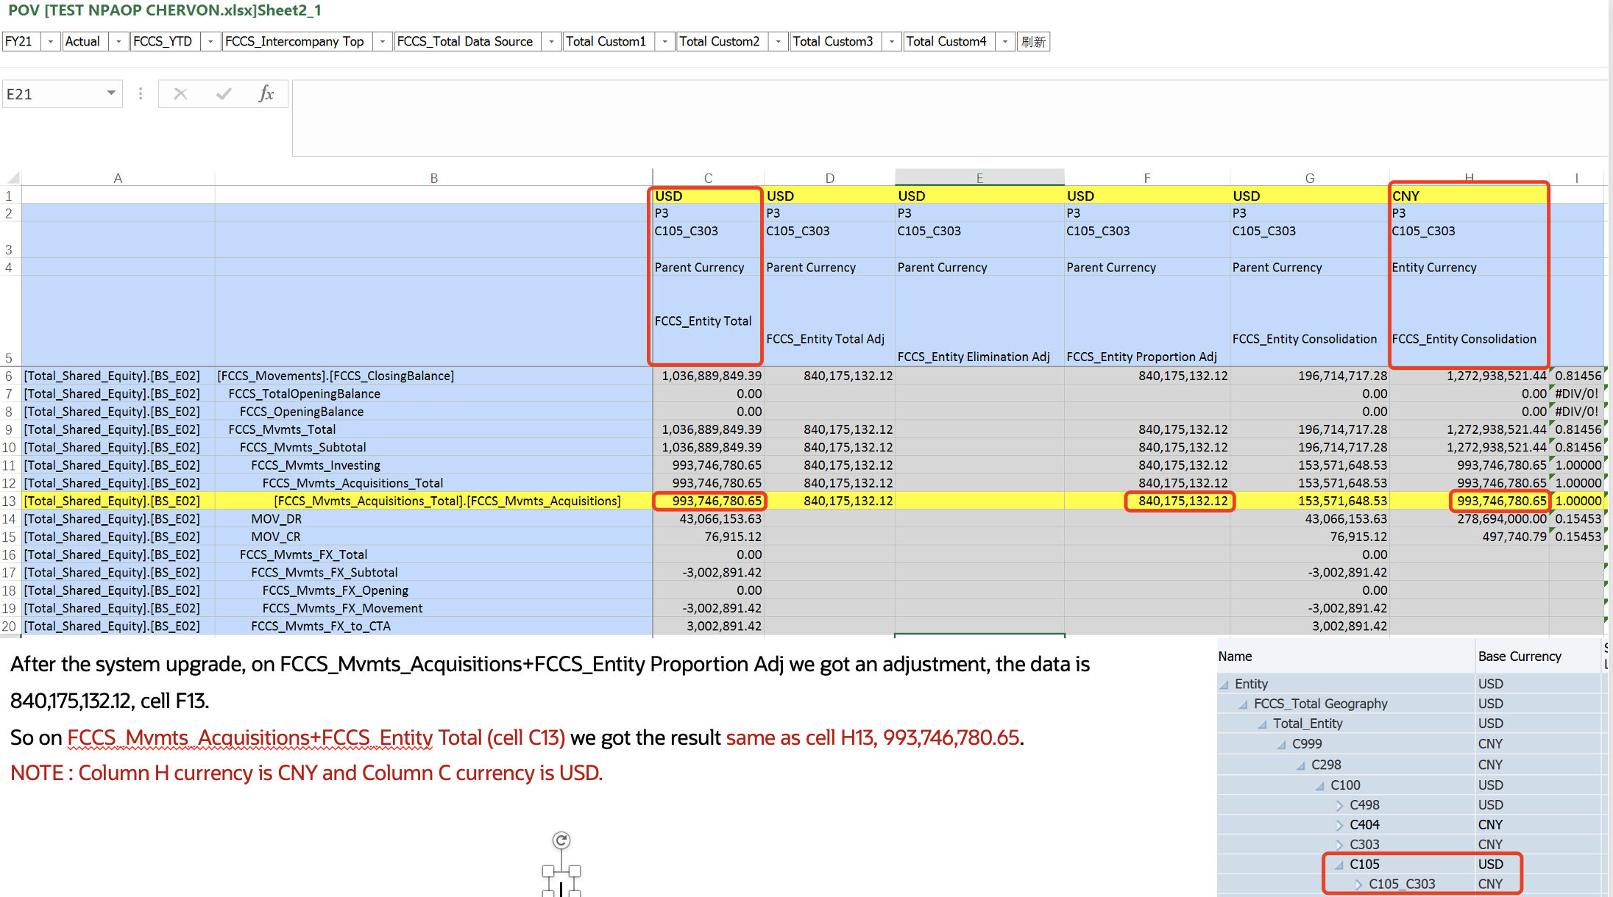Collapse the Entity root node
This screenshot has width=1613, height=897.
[x=1223, y=683]
